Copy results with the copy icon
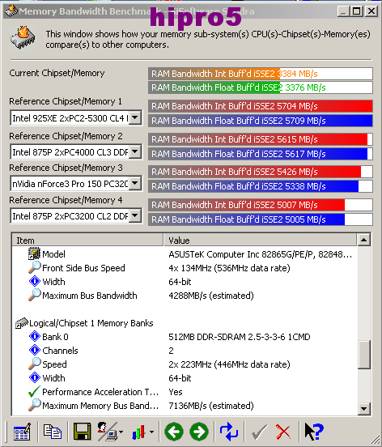 pyautogui.click(x=53, y=432)
